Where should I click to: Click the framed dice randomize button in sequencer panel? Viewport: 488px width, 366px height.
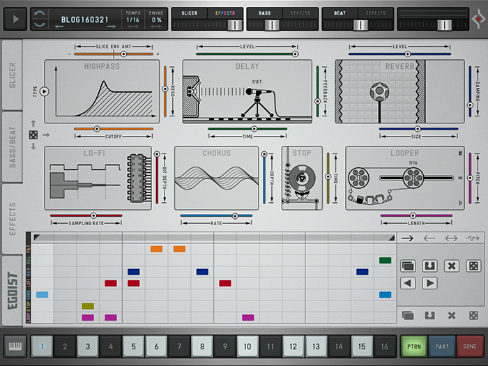pos(473,266)
